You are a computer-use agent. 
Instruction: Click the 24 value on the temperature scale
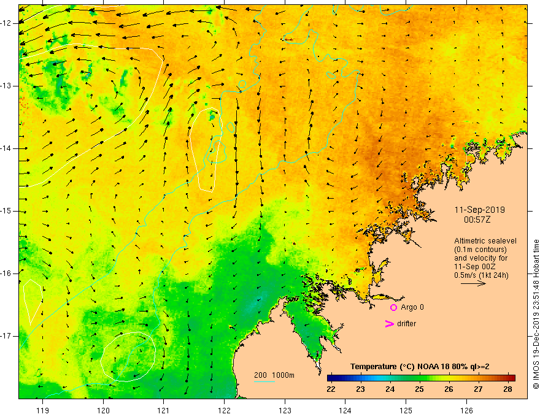(x=390, y=389)
